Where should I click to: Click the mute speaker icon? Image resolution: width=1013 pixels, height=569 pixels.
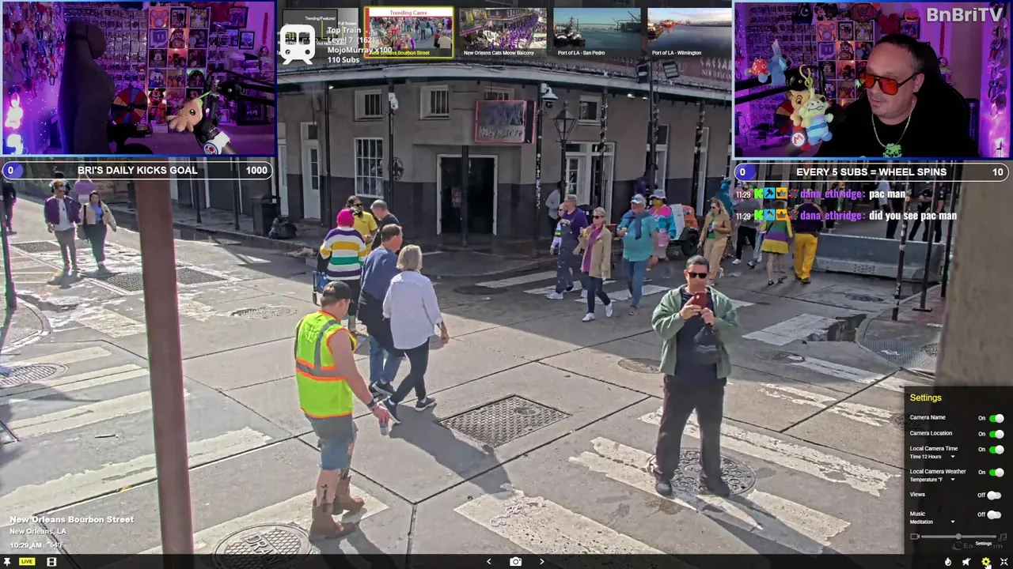(966, 562)
